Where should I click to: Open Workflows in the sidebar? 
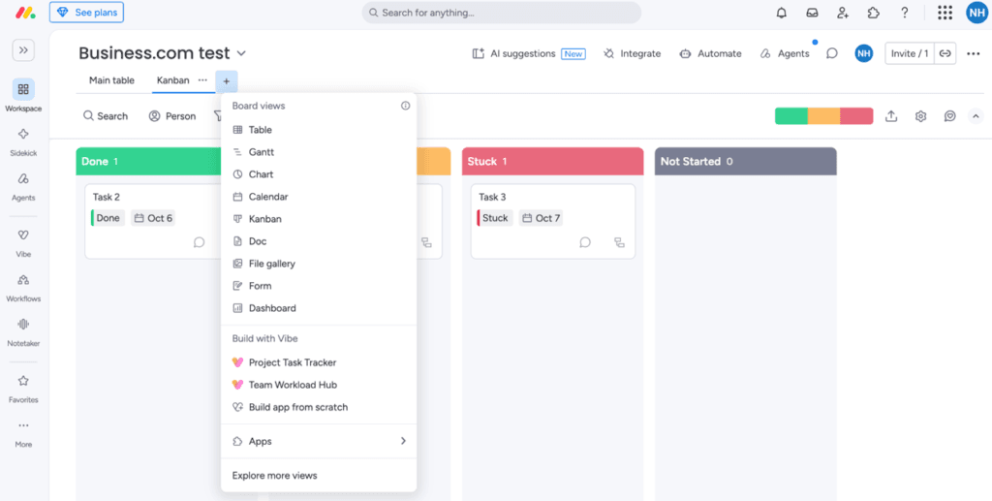coord(23,286)
